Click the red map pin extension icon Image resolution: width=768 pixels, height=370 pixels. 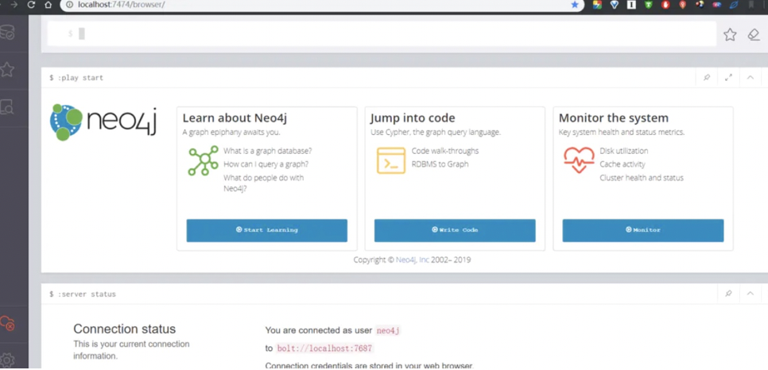tap(683, 5)
